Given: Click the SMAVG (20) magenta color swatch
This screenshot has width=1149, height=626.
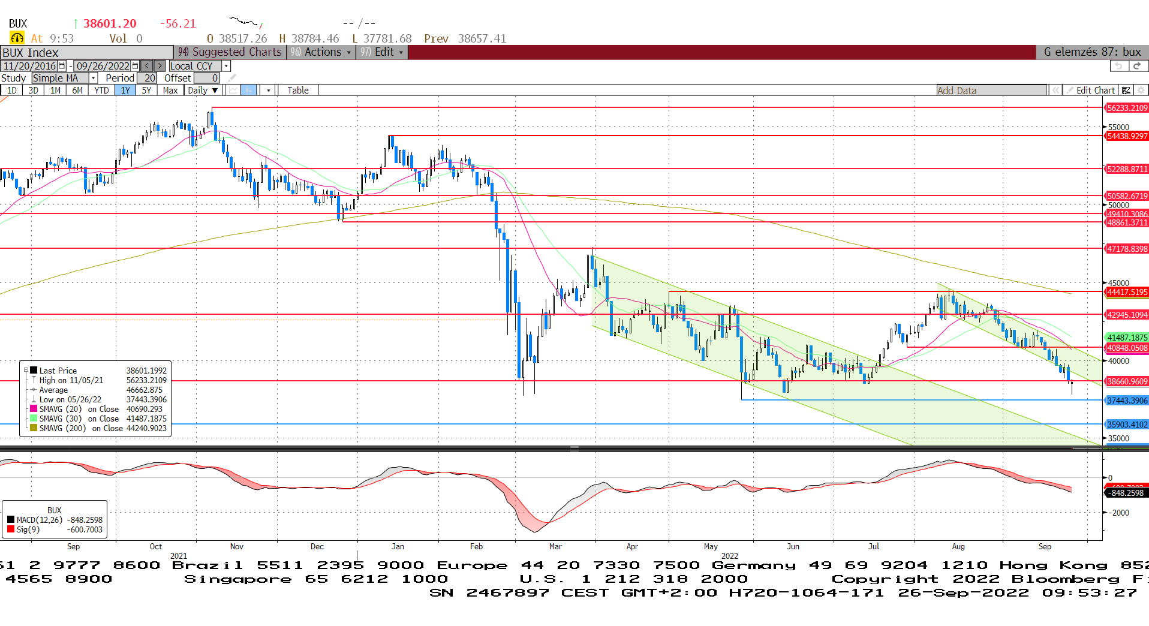Looking at the screenshot, I should [34, 409].
